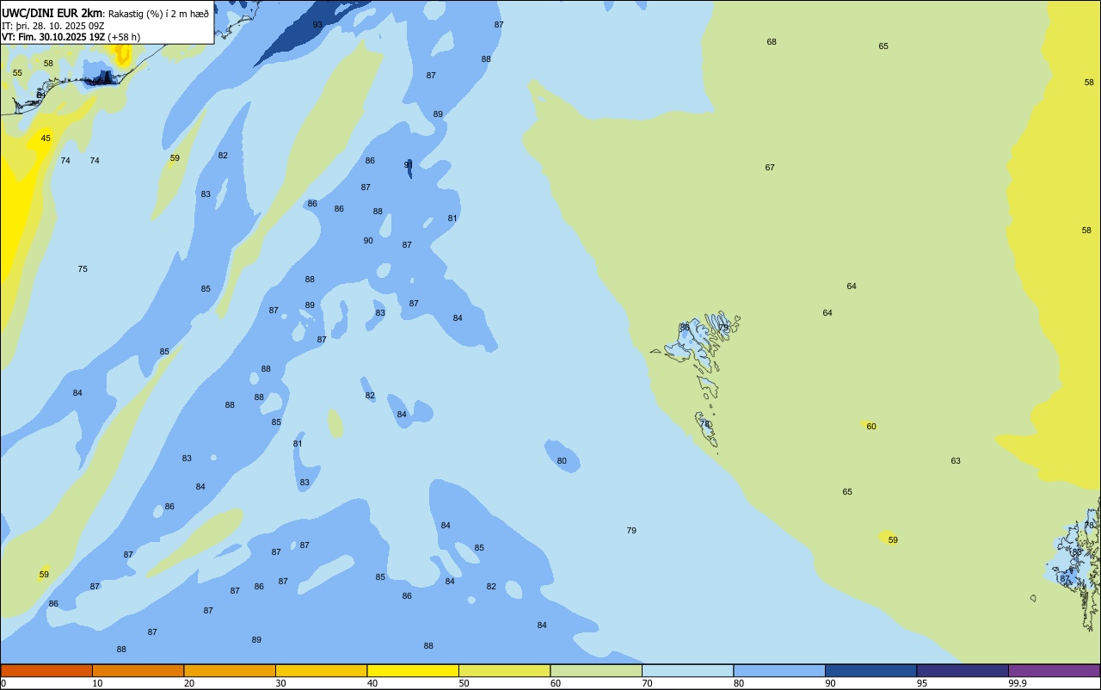The image size is (1101, 690).
Task: Click the "(+58 h)" forecast offset text
Action: [x=124, y=37]
